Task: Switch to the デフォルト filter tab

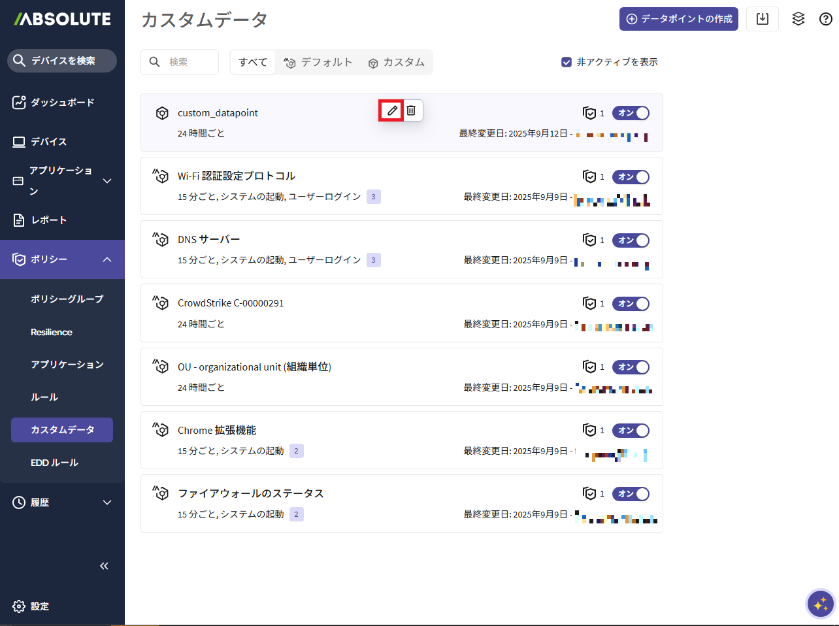Action: 318,62
